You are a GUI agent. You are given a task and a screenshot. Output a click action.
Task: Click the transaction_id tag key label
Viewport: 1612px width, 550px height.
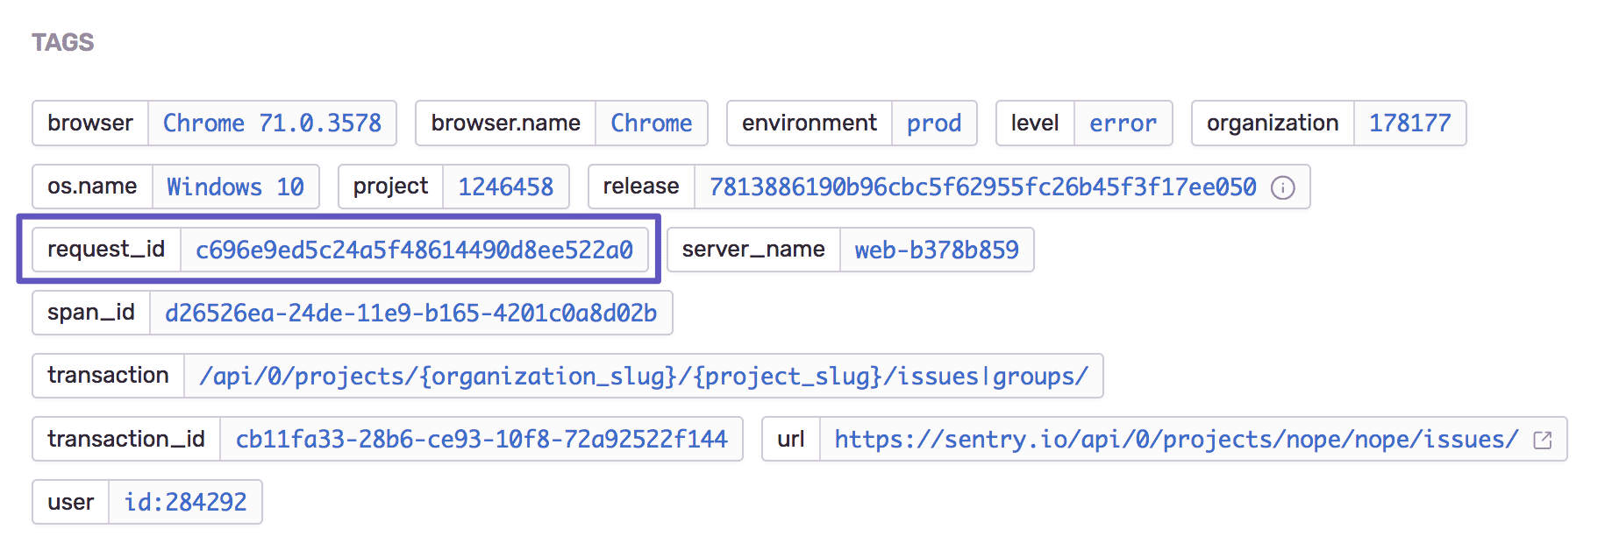(126, 439)
